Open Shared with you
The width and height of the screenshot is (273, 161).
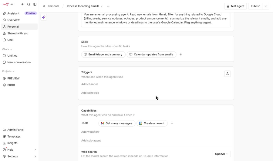point(19,33)
